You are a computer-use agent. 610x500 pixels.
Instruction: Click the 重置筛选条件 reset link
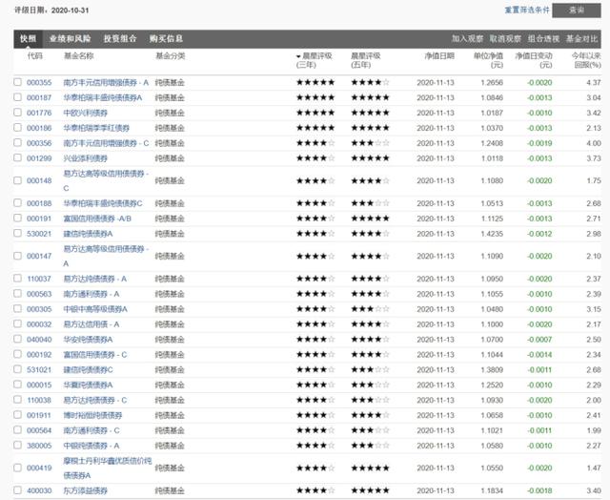point(529,10)
